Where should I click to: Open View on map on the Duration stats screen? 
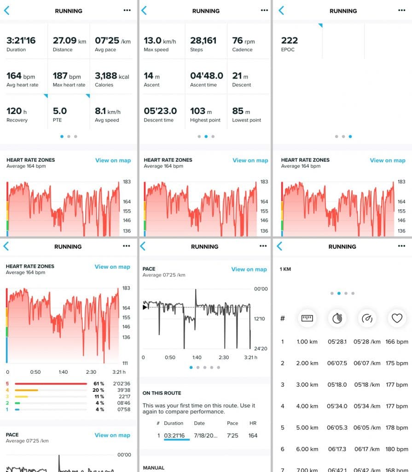coord(113,160)
